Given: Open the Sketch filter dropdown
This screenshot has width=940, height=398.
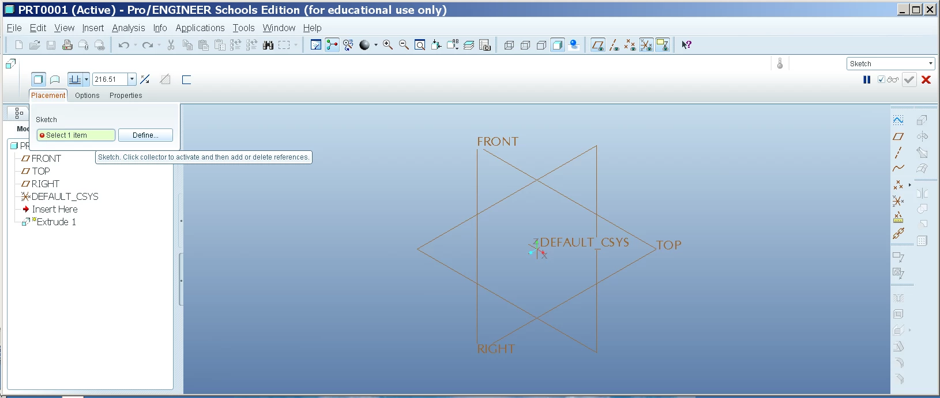Looking at the screenshot, I should [x=890, y=64].
